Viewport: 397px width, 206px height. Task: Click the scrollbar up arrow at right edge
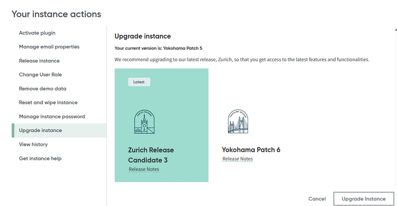[396, 30]
